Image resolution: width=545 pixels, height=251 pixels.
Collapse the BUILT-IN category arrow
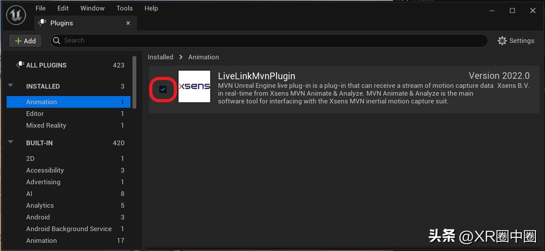pyautogui.click(x=11, y=142)
